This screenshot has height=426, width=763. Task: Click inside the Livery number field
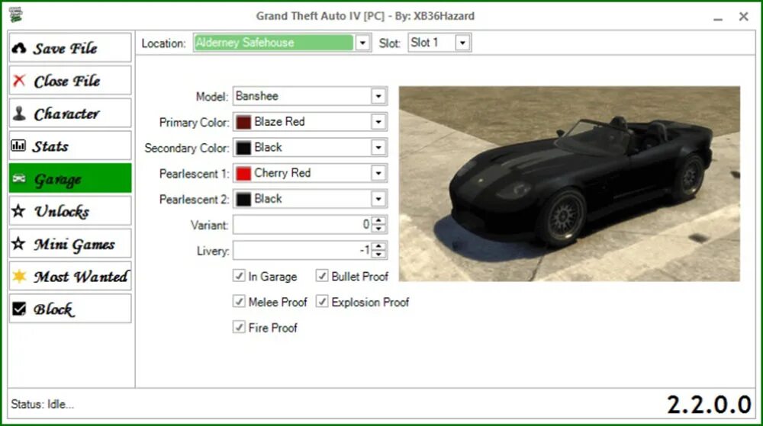click(302, 250)
